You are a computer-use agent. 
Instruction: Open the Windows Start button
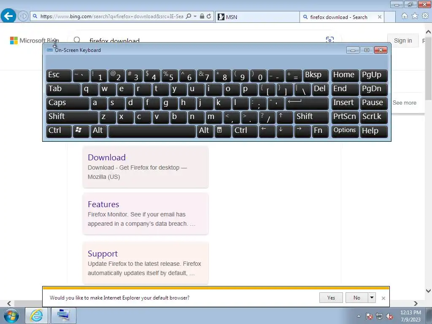(x=11, y=316)
